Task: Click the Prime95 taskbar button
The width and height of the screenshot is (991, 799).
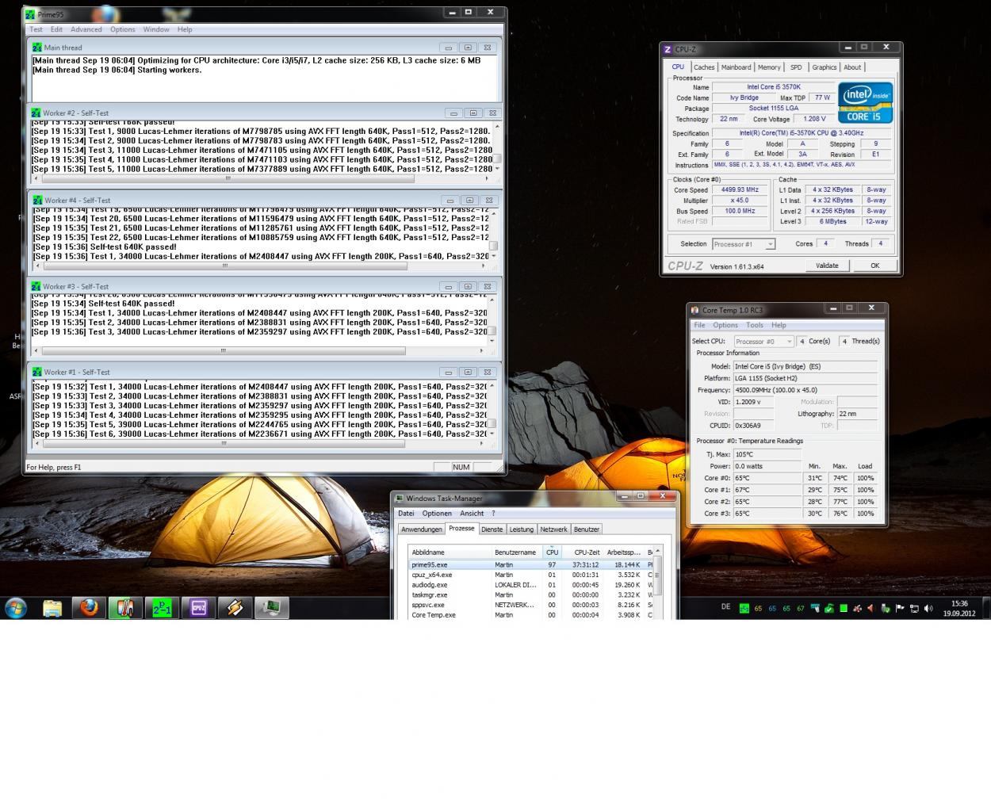Action: coord(162,608)
